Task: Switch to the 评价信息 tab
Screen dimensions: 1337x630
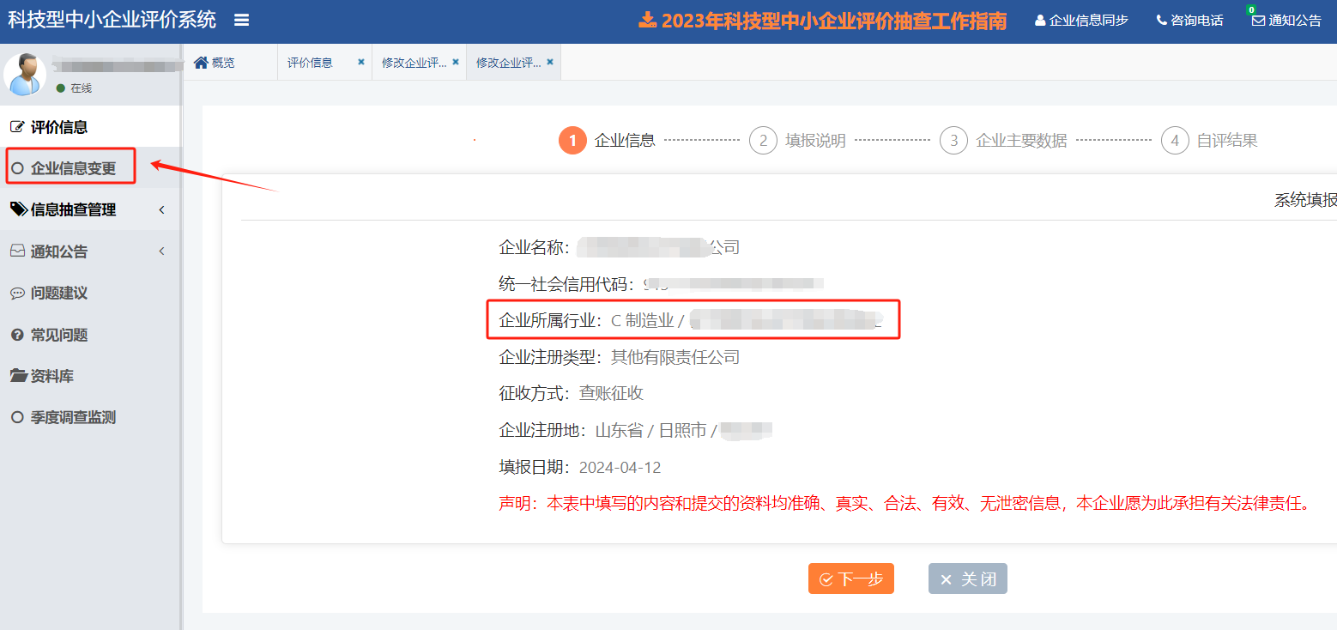Action: pos(310,63)
